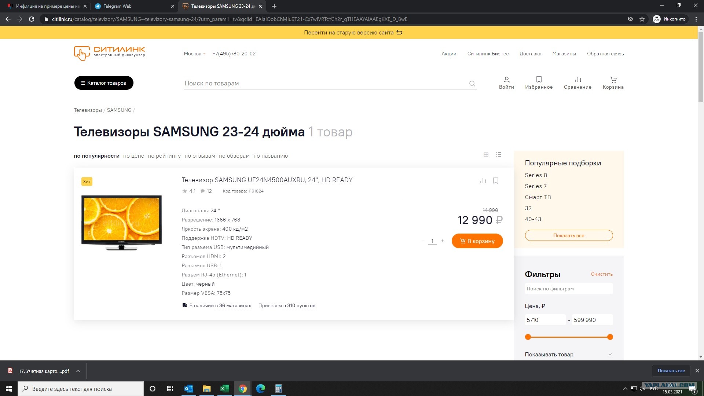Open the Москва city dropdown
This screenshot has width=704, height=396.
click(x=195, y=54)
